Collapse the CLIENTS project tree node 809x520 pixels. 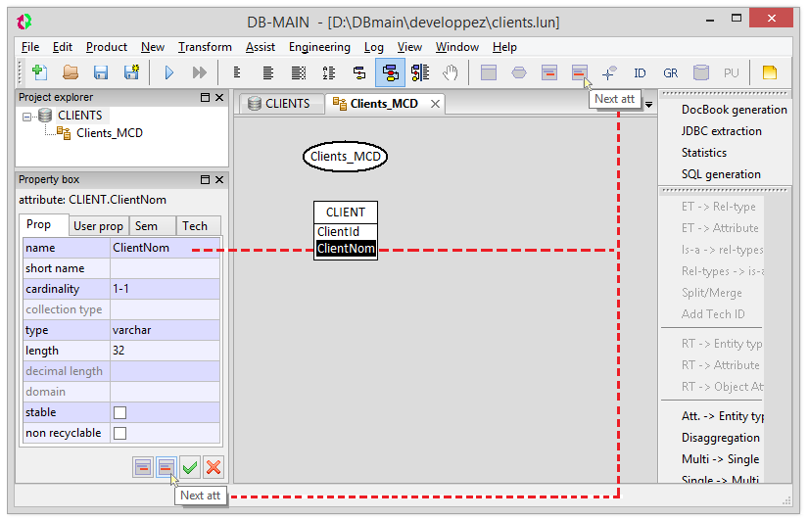click(x=27, y=116)
